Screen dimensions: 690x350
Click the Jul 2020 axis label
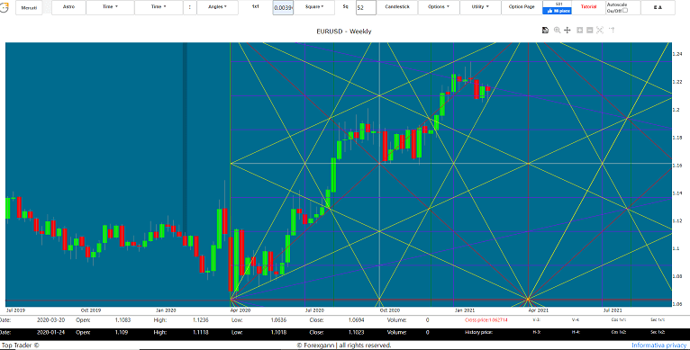pos(314,310)
